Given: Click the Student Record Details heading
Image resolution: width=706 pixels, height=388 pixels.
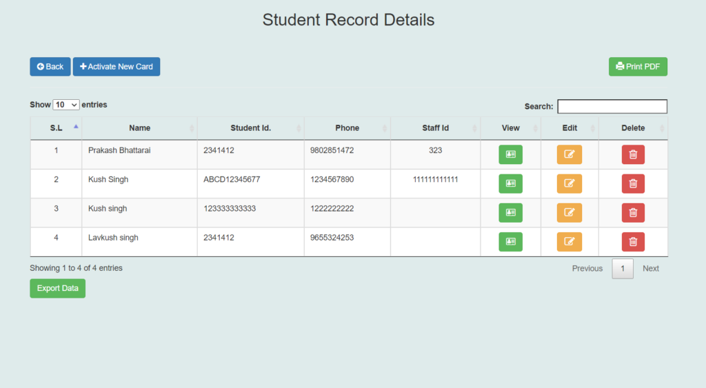Looking at the screenshot, I should (x=348, y=20).
